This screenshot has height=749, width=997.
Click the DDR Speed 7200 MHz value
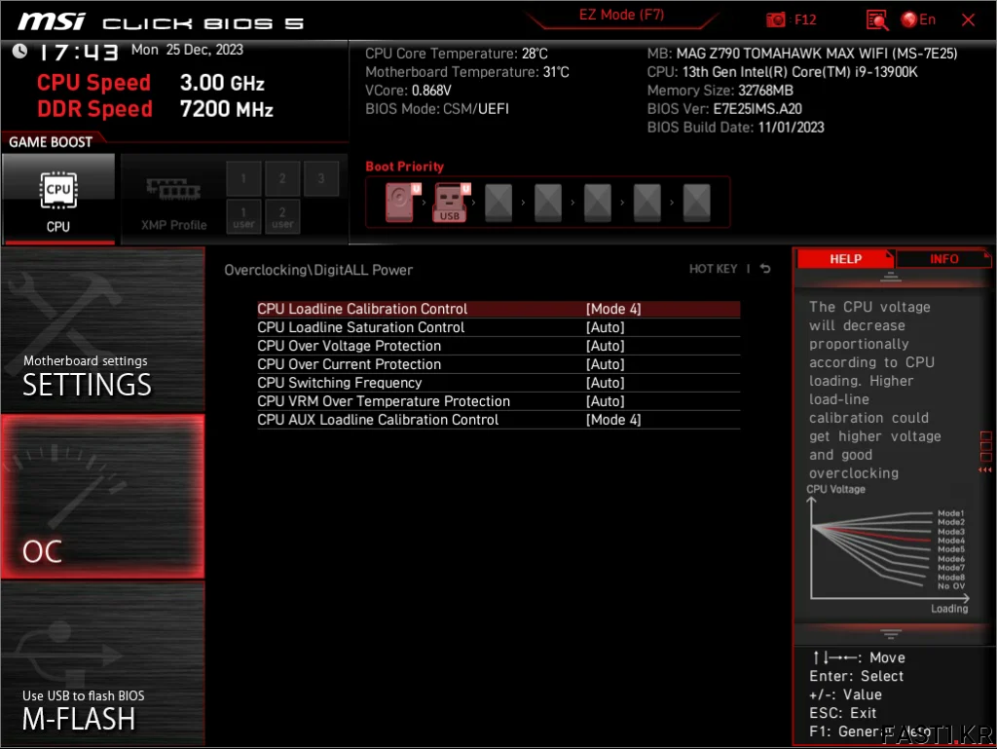tap(226, 109)
